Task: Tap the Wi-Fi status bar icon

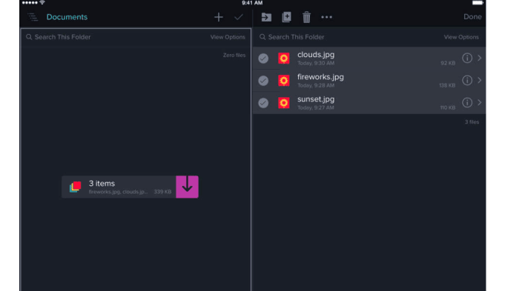Action: (x=42, y=3)
